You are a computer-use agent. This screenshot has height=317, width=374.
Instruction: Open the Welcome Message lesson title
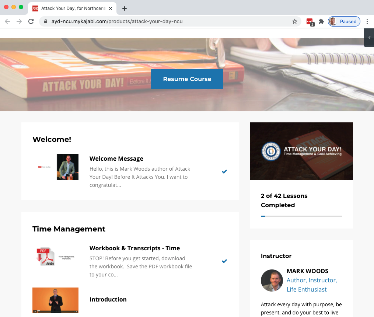point(116,158)
